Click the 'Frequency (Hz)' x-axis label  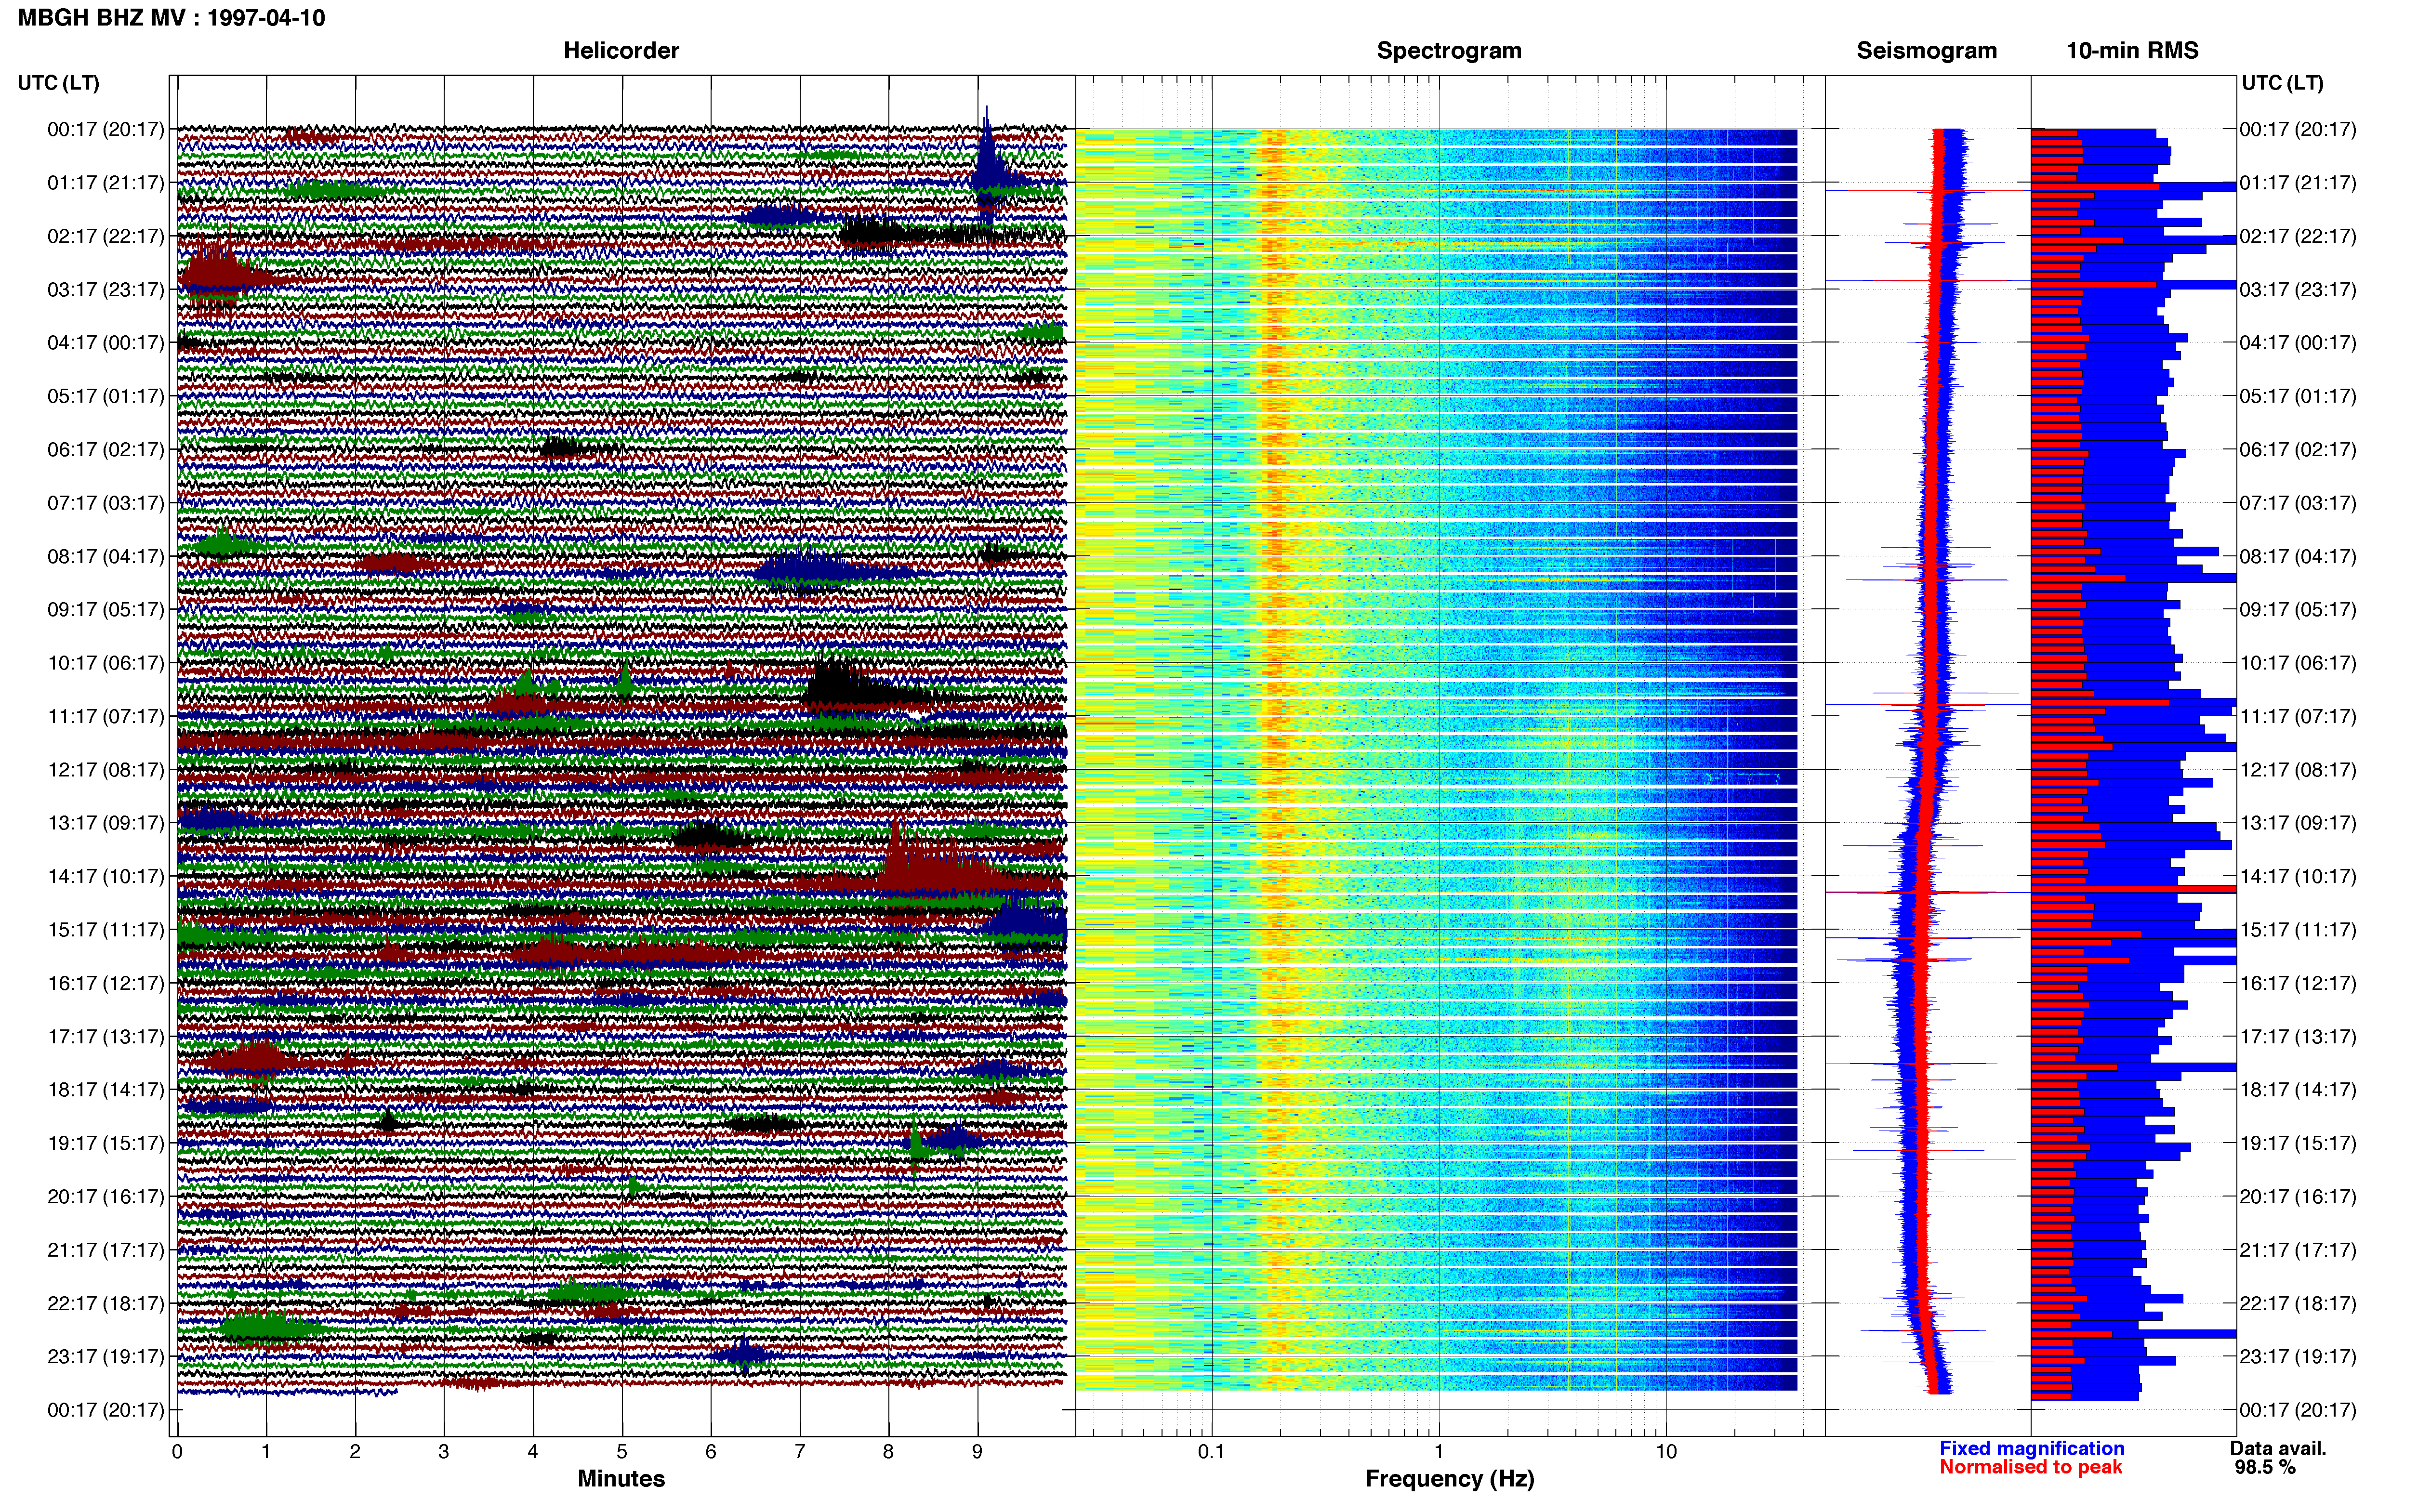[x=1449, y=1479]
